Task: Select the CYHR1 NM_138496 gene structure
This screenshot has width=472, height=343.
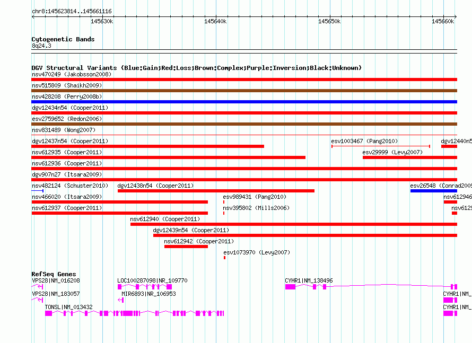Action: click(371, 287)
